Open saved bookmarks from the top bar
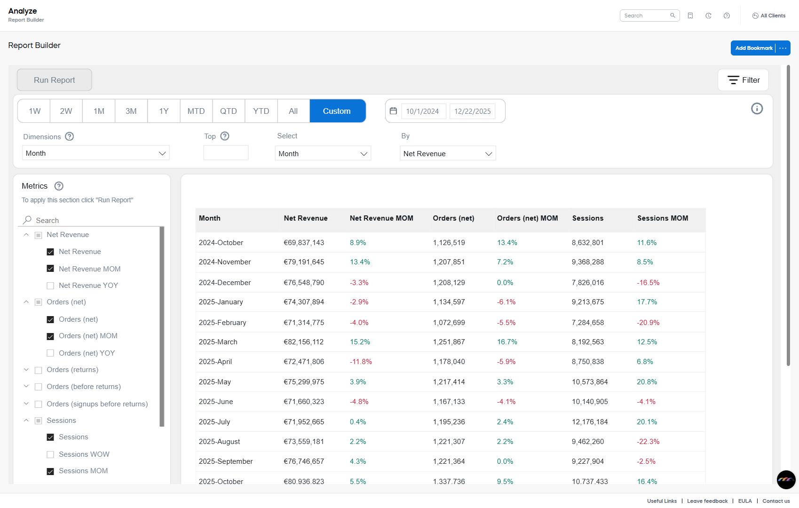 click(690, 16)
